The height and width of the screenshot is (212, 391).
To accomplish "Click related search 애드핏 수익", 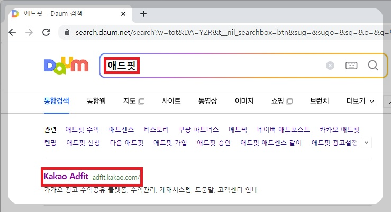I will [x=82, y=130].
